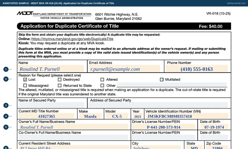The height and width of the screenshot is (149, 248).
Task: Click the VIN field
Action: point(187,116)
